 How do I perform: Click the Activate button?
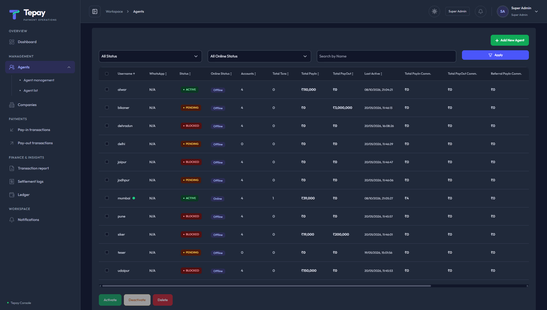tap(110, 300)
